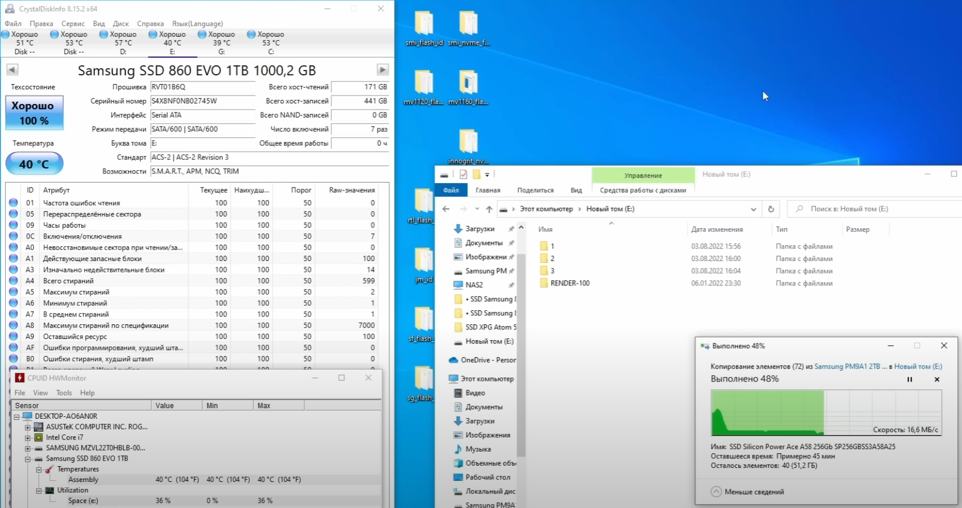962x508 pixels.
Task: Open the mv1120_fla... desktop folder
Action: (424, 88)
